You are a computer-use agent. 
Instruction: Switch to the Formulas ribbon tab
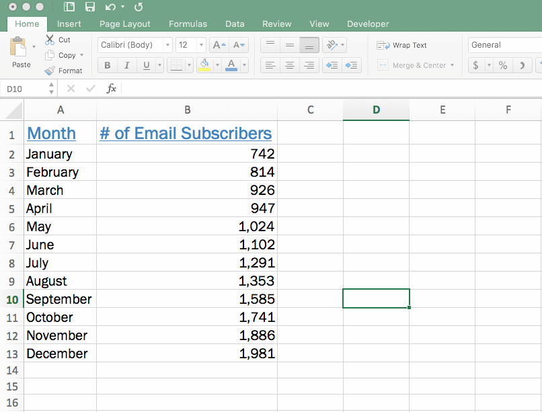point(188,24)
